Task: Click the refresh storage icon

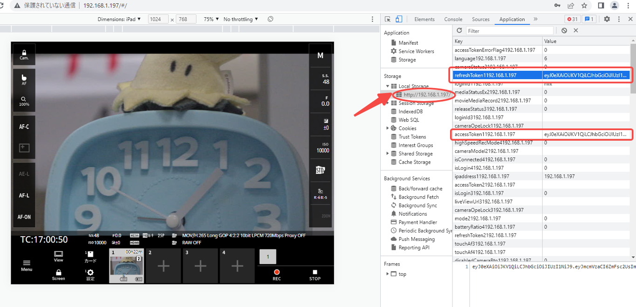Action: pyautogui.click(x=459, y=30)
